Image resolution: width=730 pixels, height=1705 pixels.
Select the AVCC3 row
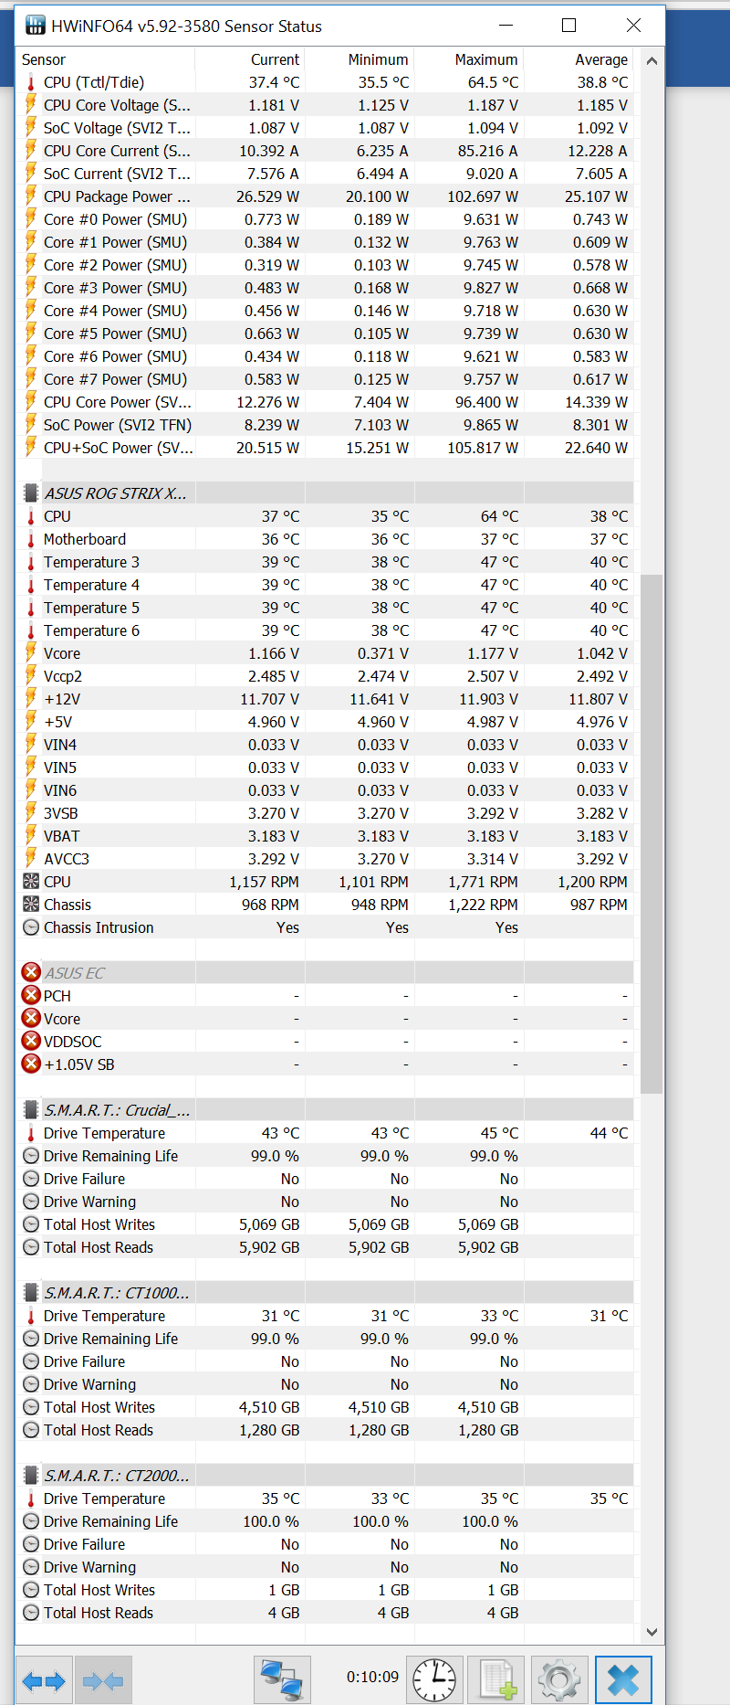[325, 859]
